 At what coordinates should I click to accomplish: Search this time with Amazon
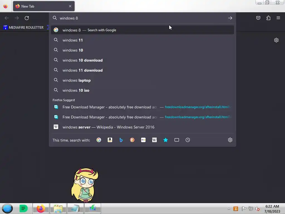coord(110,140)
